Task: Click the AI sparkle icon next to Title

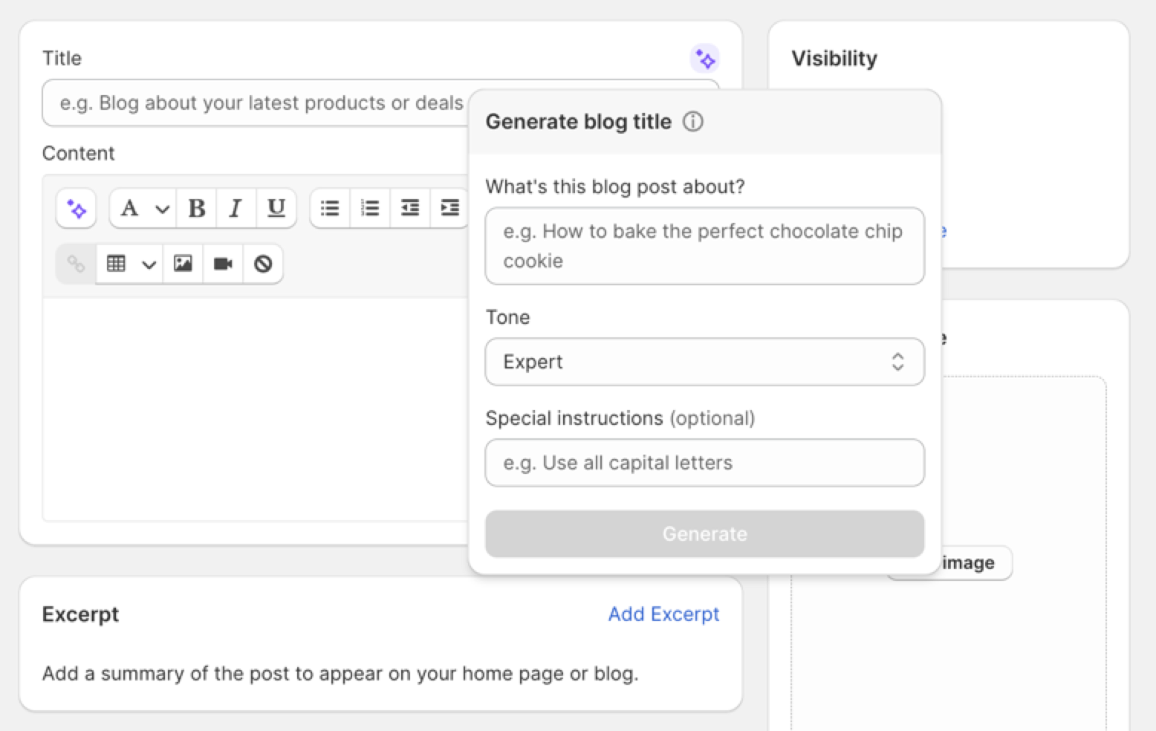Action: tap(705, 58)
